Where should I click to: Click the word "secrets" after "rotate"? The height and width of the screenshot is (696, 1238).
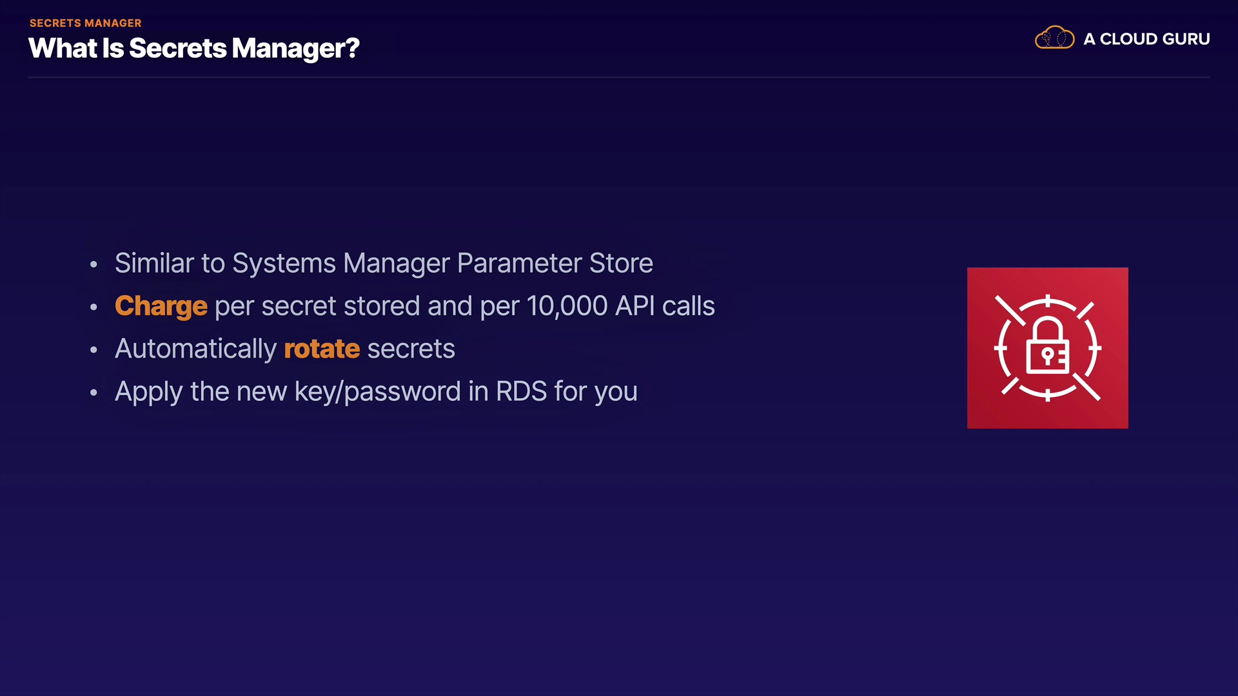click(411, 349)
